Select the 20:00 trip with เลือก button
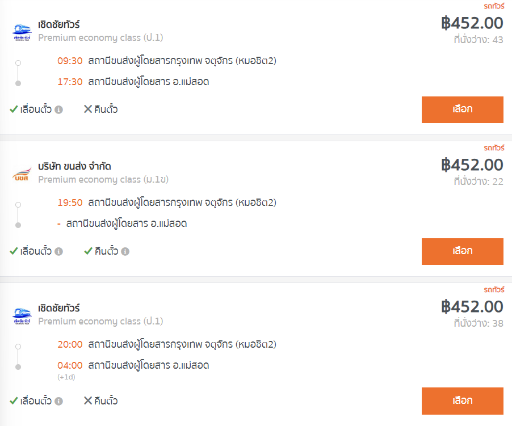This screenshot has height=426, width=512. tap(463, 401)
